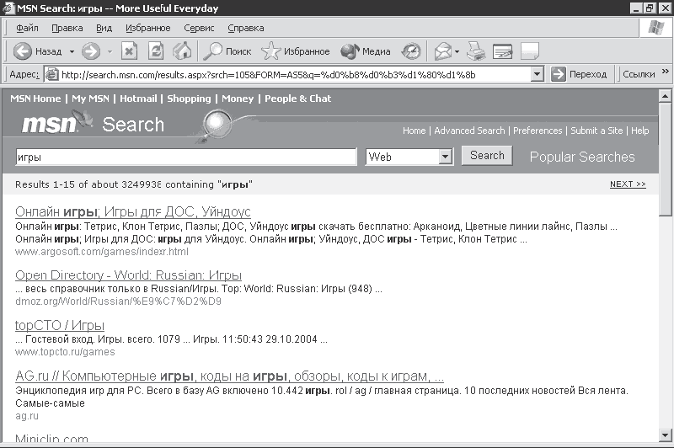Screen dimensions: 674x448
Task: Expand the Web search scope dropdown
Action: tap(446, 157)
